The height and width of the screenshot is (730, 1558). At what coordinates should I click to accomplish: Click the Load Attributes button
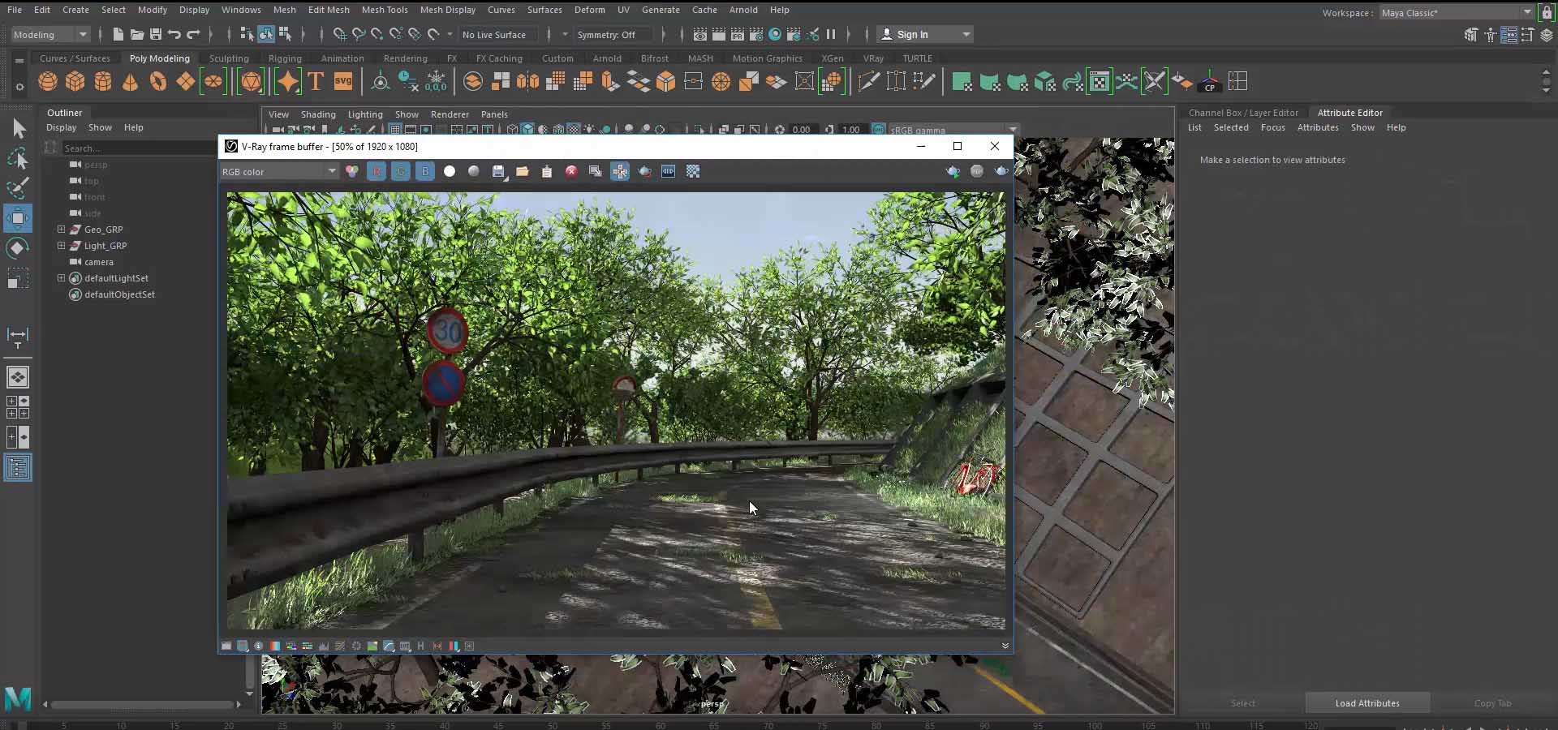[1366, 703]
